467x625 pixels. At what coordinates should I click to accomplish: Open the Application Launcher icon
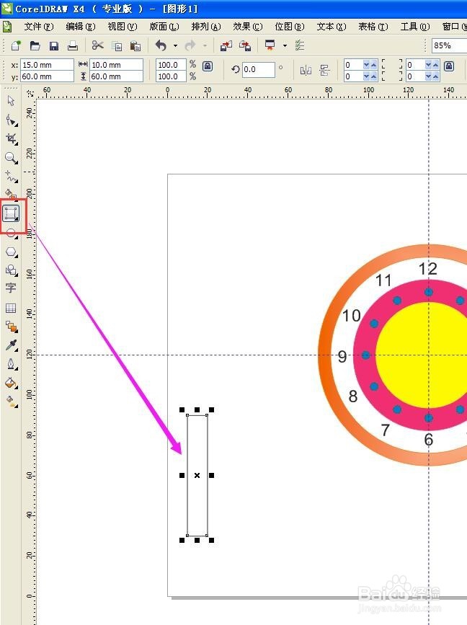click(x=270, y=45)
